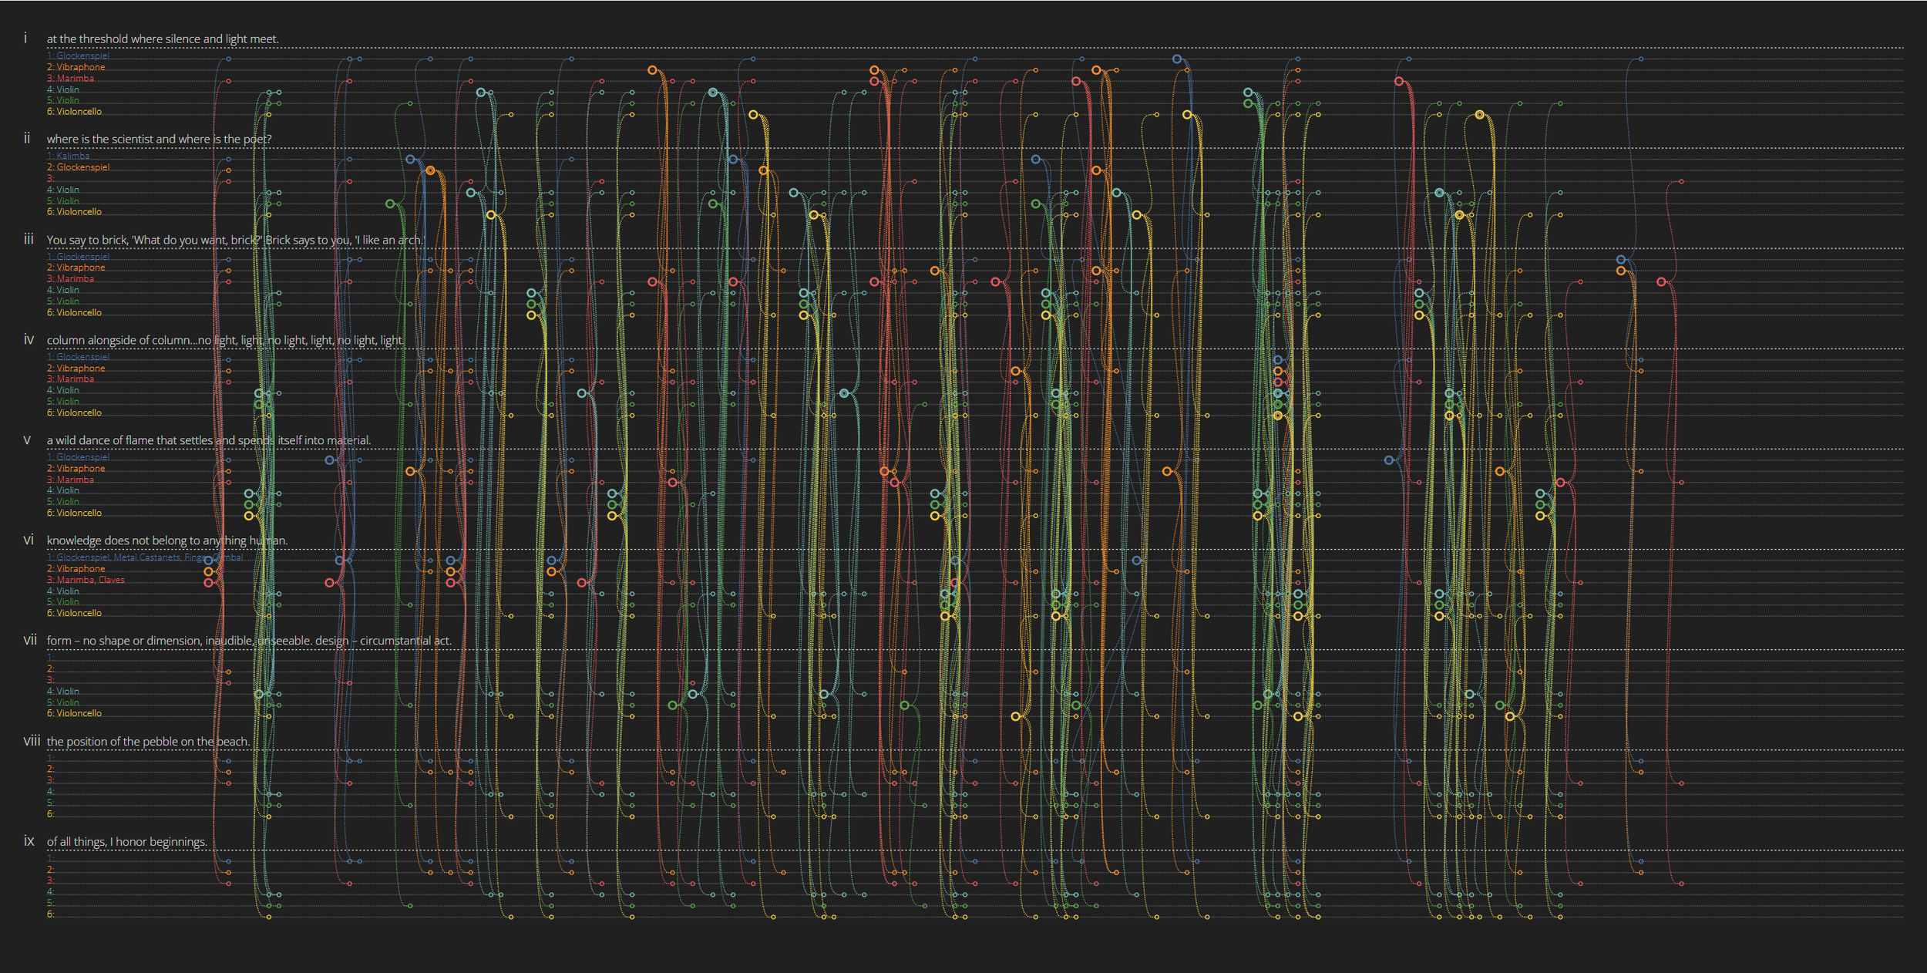Click the roman numeral 'vii' movement marker
Viewport: 1927px width, 973px height.
pyautogui.click(x=30, y=640)
